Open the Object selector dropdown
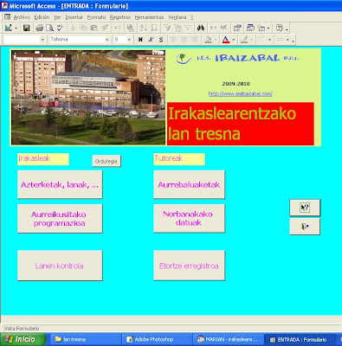The width and height of the screenshot is (342, 346). pyautogui.click(x=42, y=40)
